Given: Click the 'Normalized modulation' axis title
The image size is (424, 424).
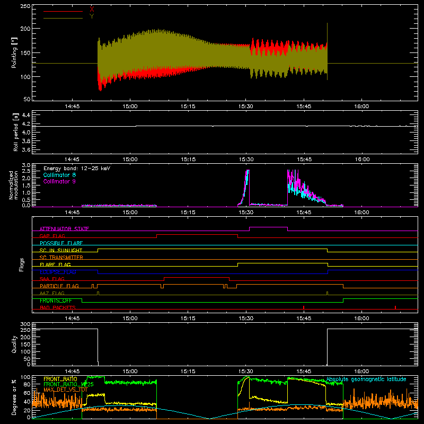Looking at the screenshot, I should [x=13, y=185].
